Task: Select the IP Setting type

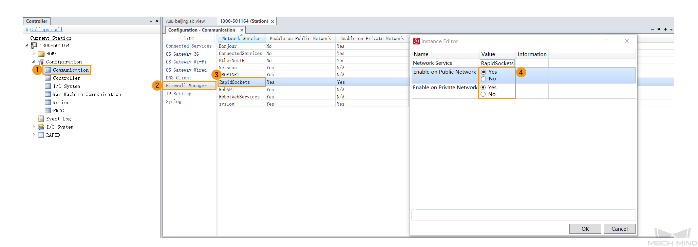Action: click(x=178, y=94)
